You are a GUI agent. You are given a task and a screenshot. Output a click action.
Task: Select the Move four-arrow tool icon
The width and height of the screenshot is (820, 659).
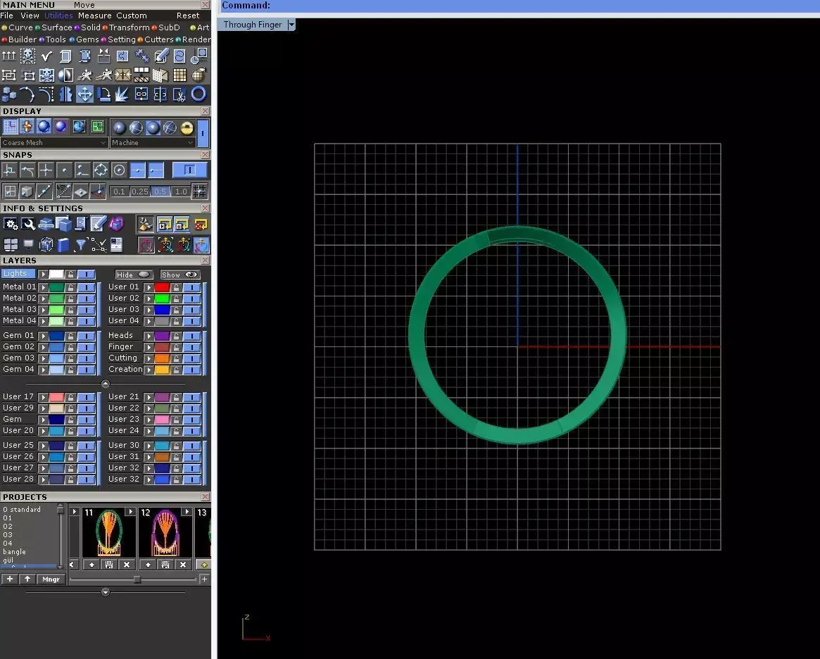click(x=84, y=94)
